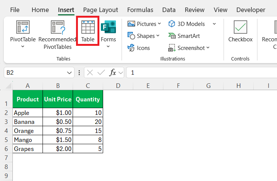Open the Formulas tab
The width and height of the screenshot is (277, 181).
[140, 10]
